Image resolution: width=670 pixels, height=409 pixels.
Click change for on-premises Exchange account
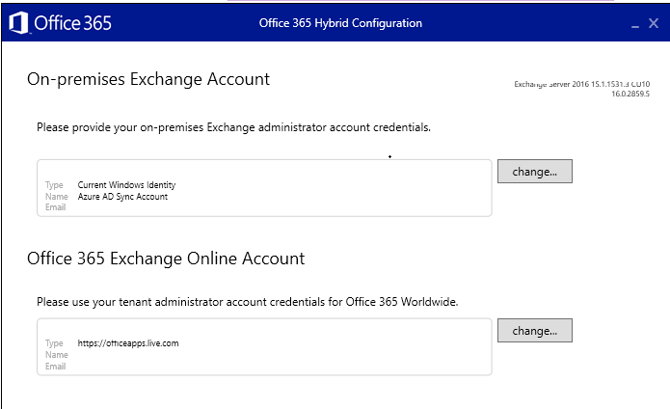[534, 171]
